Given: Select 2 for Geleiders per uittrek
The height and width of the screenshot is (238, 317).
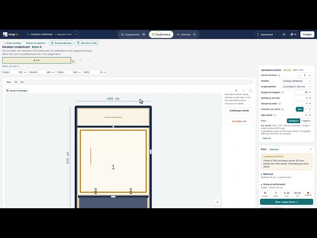Looking at the screenshot, I should tap(310, 109).
